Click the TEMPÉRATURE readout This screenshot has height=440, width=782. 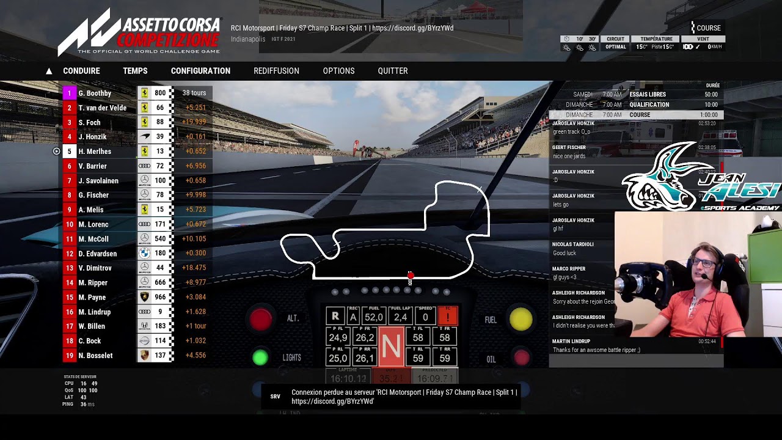click(x=656, y=43)
